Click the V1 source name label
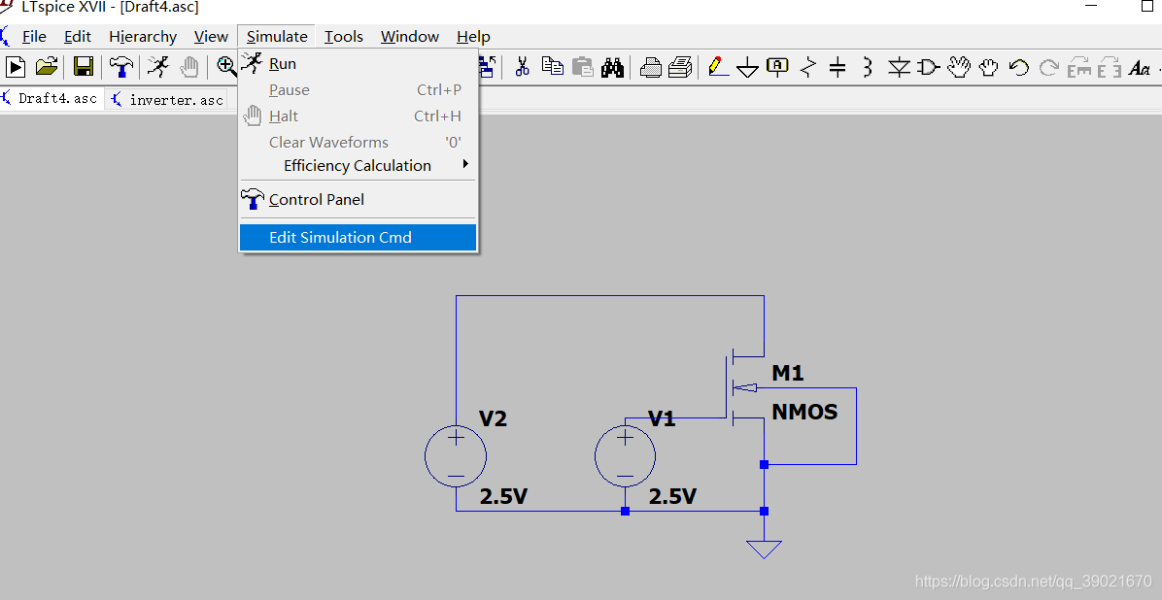This screenshot has height=600, width=1162. 662,418
